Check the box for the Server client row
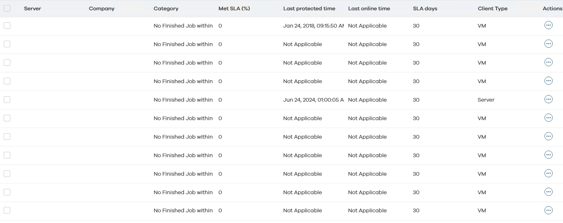 7,100
